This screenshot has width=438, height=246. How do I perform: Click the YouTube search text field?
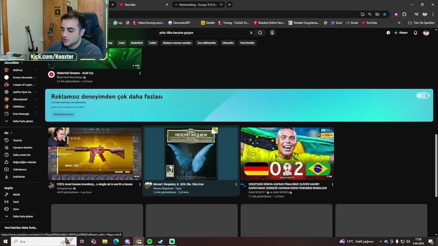(x=203, y=33)
